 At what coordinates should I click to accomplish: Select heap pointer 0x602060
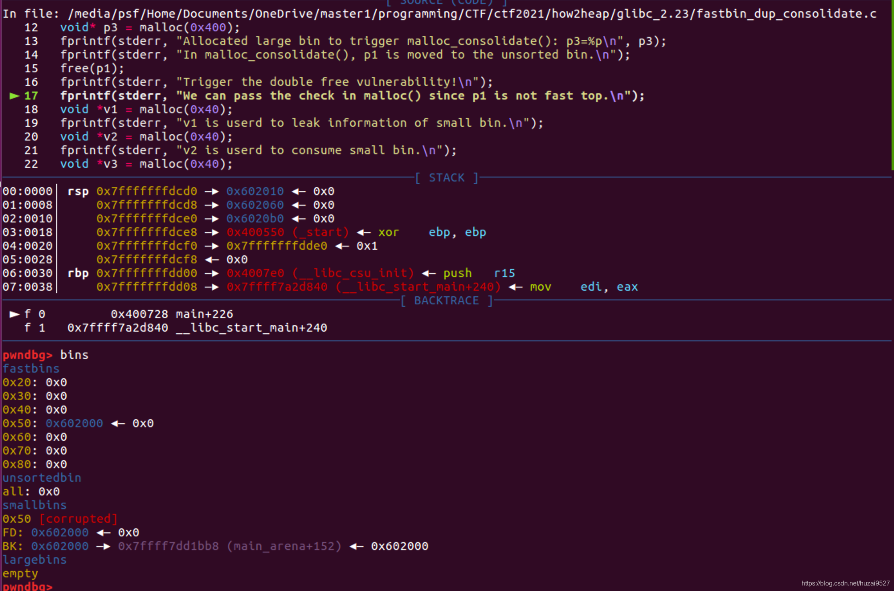tap(255, 205)
